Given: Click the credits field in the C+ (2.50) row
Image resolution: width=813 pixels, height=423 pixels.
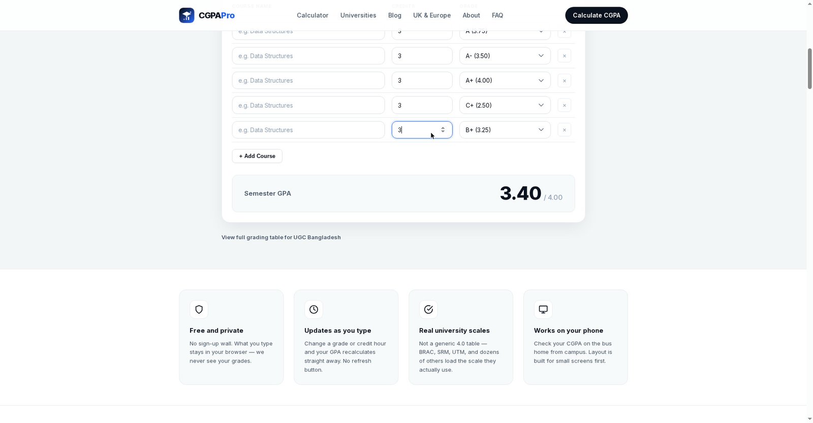Looking at the screenshot, I should pos(422,105).
